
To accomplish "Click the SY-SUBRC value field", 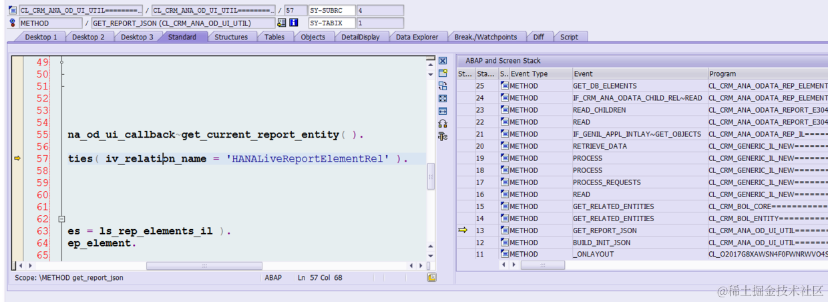I will point(380,11).
